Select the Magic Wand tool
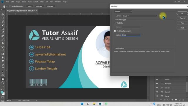The width and height of the screenshot is (188, 106). pyautogui.click(x=3, y=25)
